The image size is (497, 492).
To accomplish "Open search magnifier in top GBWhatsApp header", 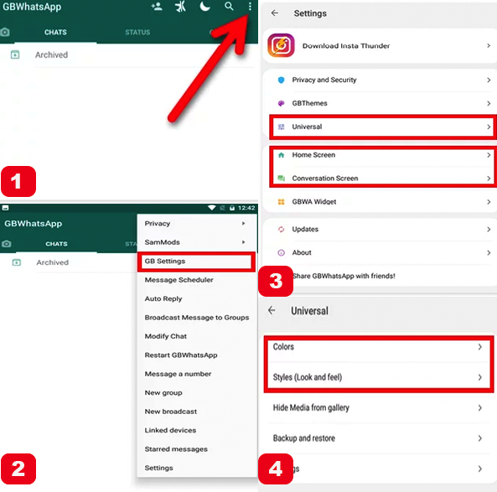I will tap(229, 7).
